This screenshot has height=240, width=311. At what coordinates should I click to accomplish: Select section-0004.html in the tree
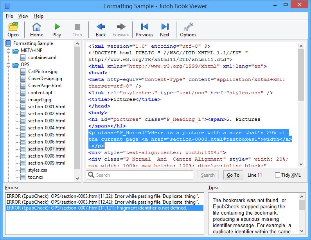point(47,128)
